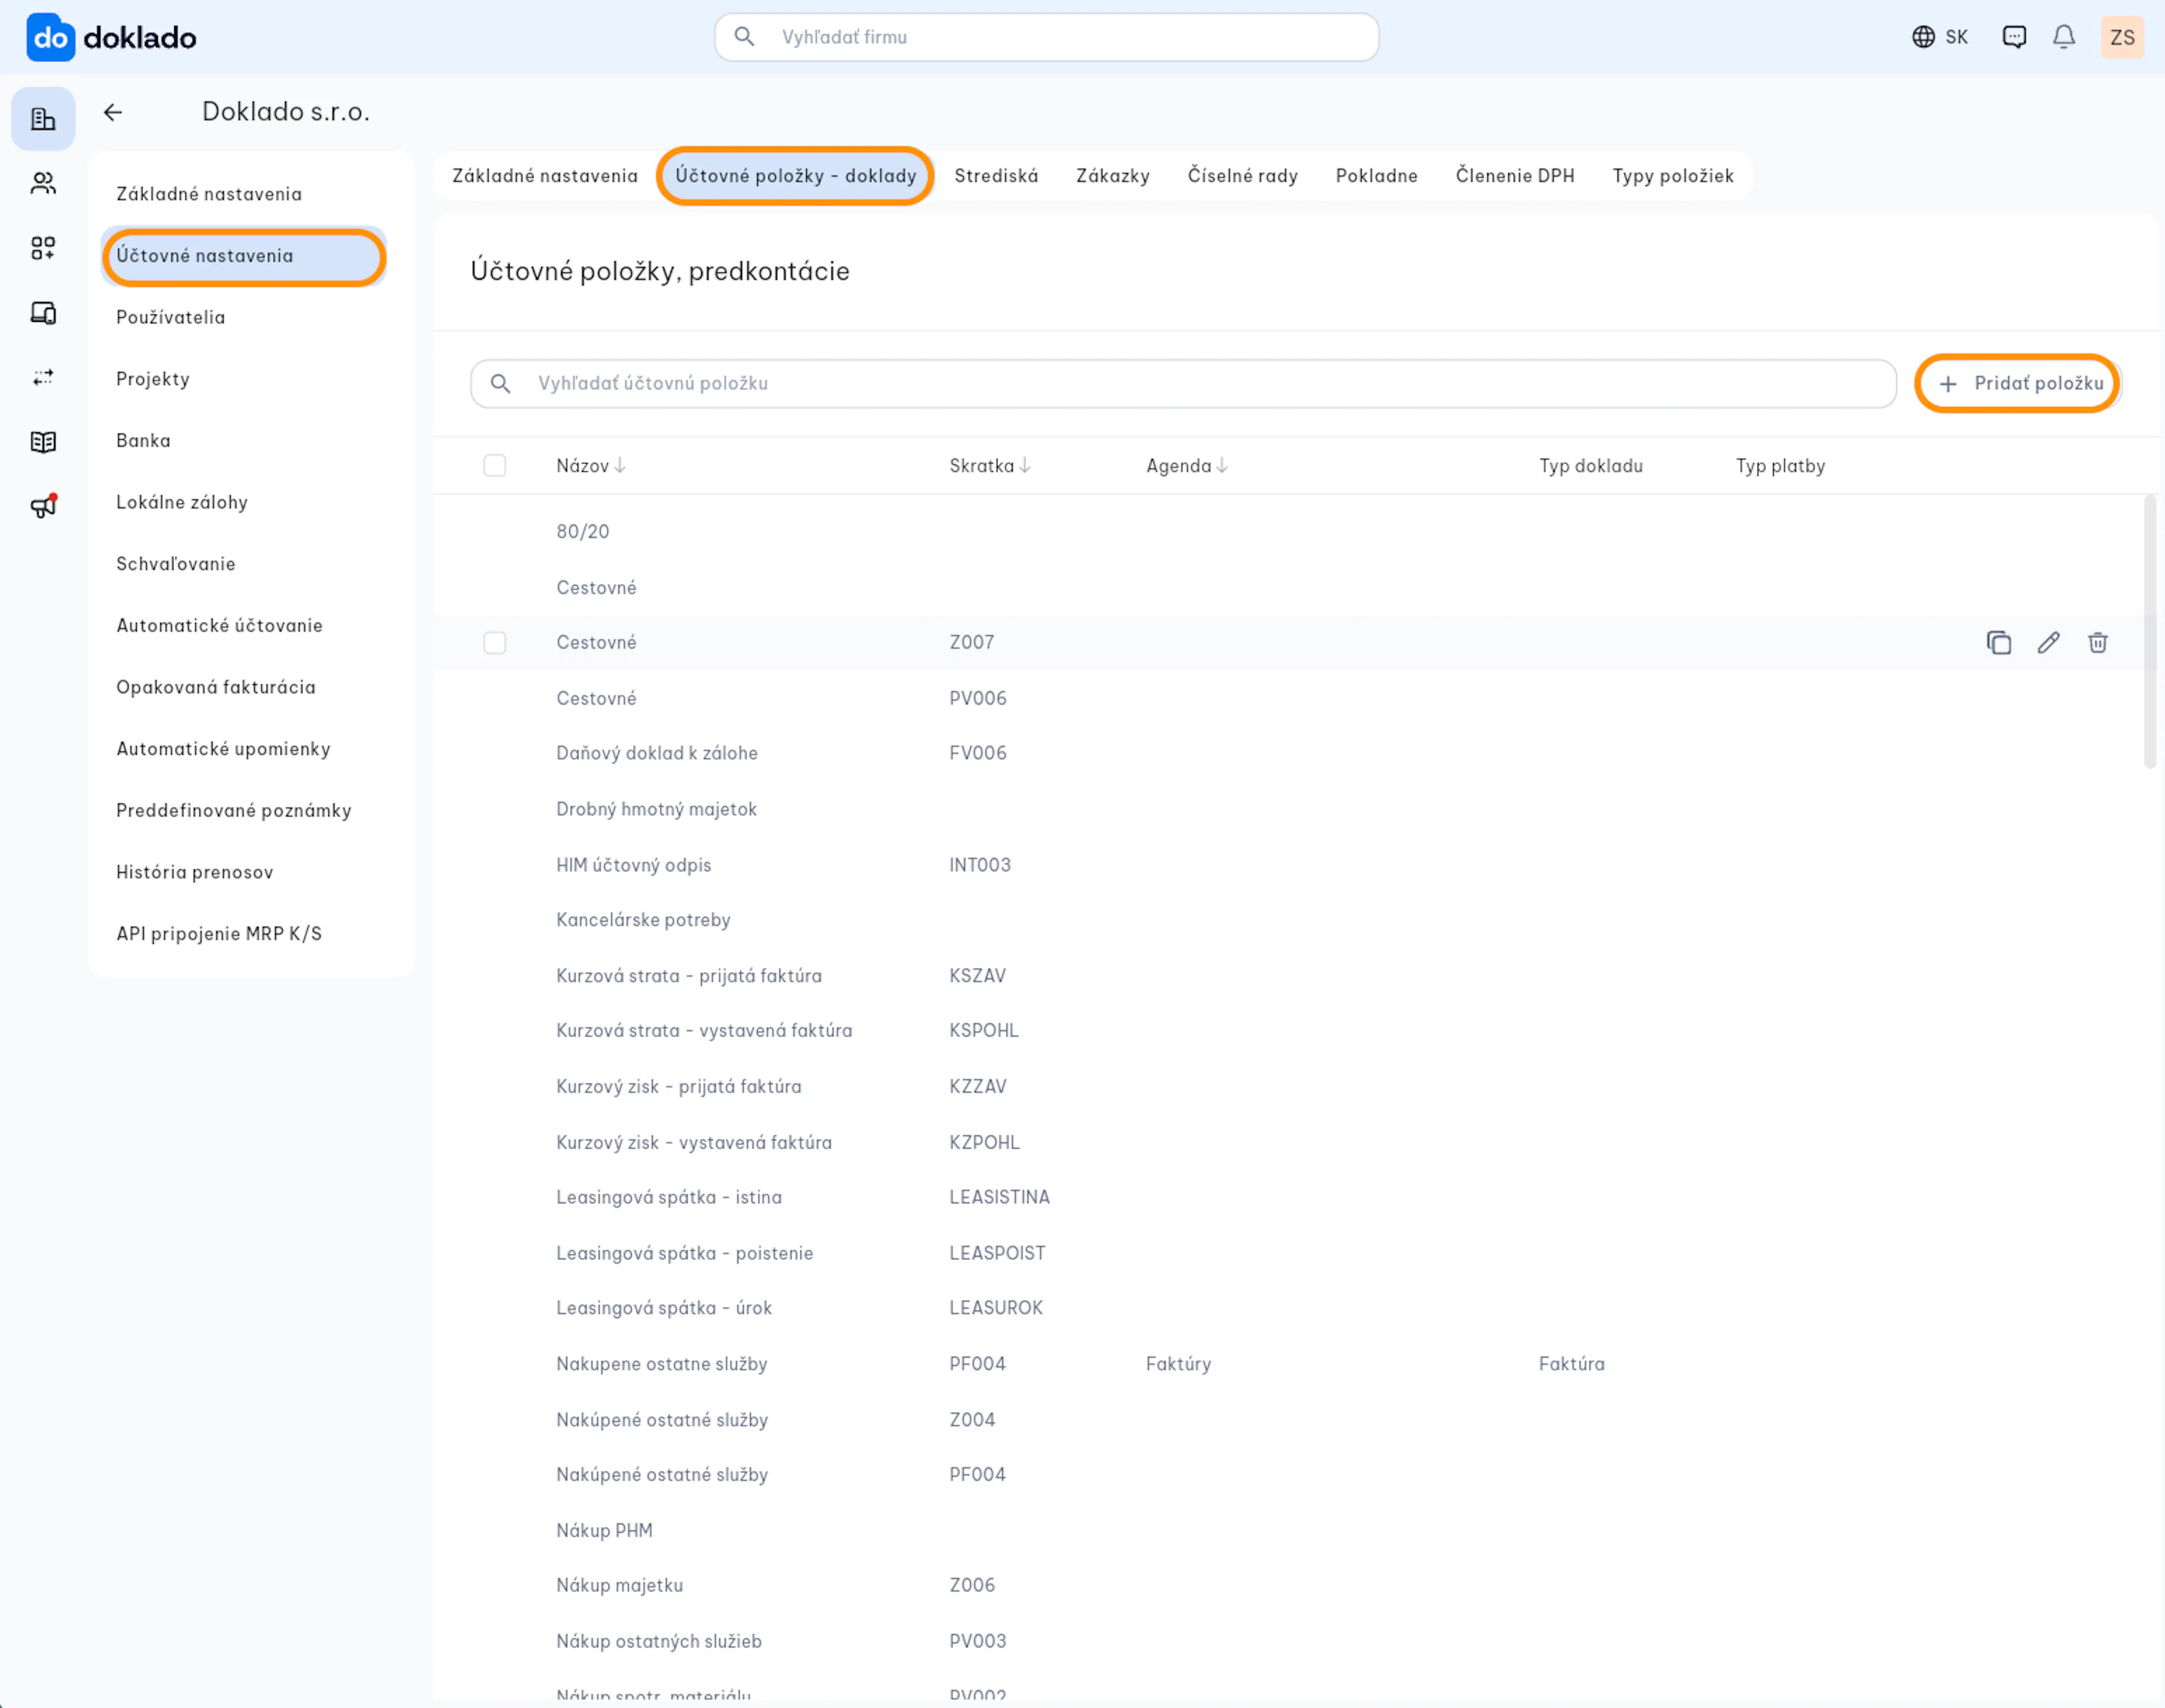Sort the table by Skratka column
Image resolution: width=2165 pixels, height=1708 pixels.
click(x=990, y=465)
